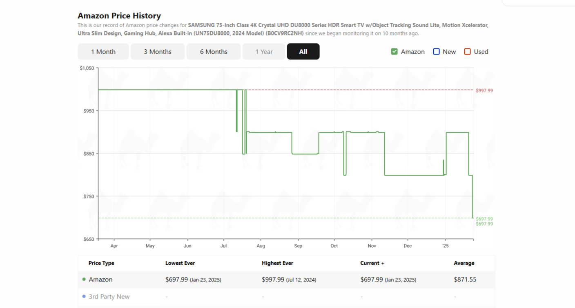
Task: Click the $950 y-axis label
Action: 89,111
